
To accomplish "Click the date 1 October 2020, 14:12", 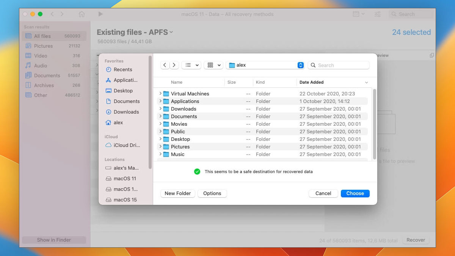I will (325, 101).
